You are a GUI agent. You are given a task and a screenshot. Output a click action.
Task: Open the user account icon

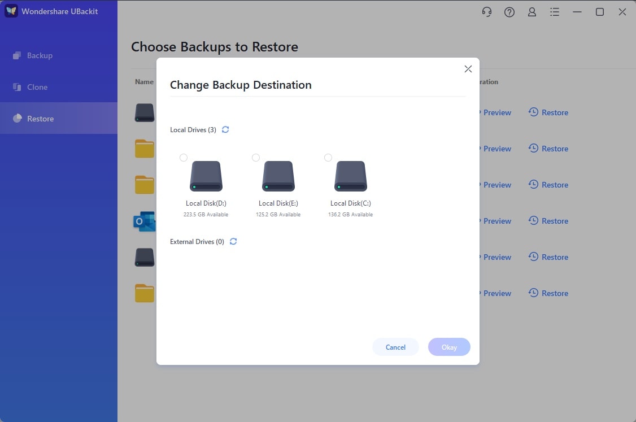point(532,12)
